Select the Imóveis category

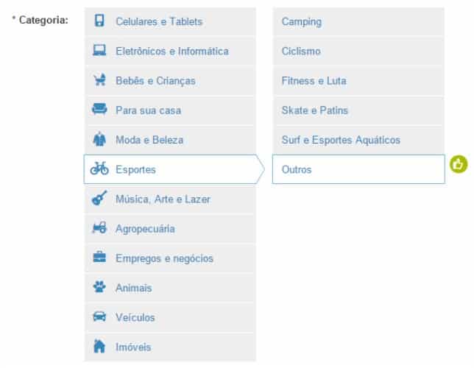(170, 347)
